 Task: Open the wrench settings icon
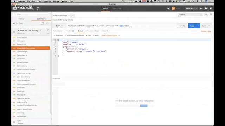206,8
